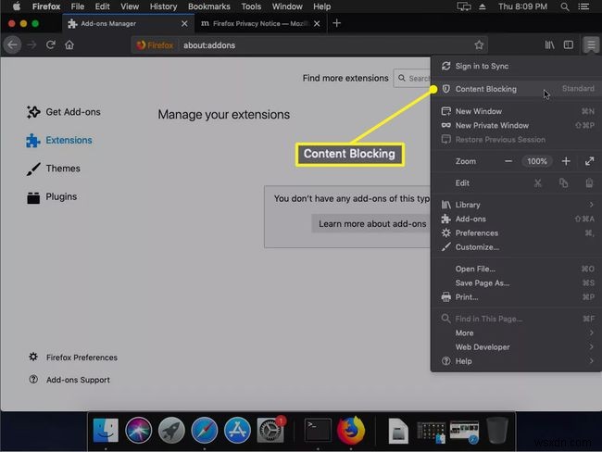
Task: Expand the Web Developer submenu
Action: coord(516,347)
